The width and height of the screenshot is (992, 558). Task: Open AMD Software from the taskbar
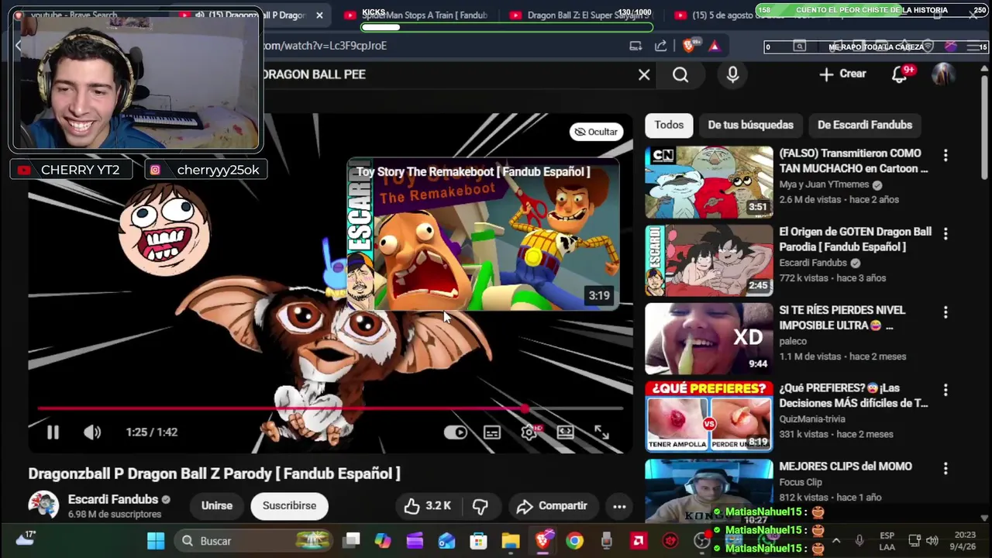tap(639, 541)
